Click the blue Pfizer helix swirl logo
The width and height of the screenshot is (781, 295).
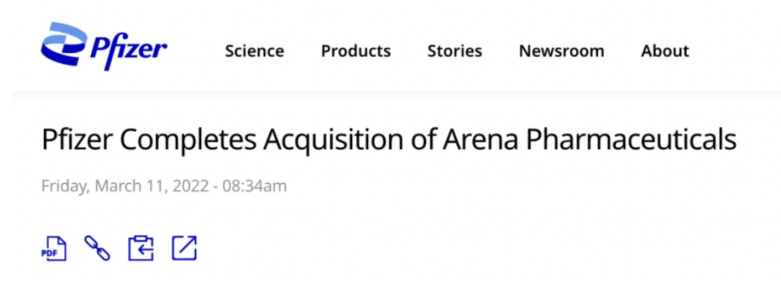63,44
